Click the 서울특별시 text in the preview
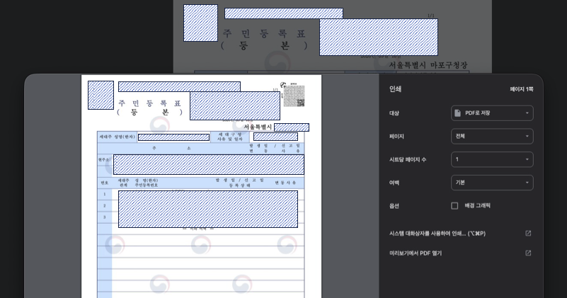This screenshot has height=298, width=567. point(258,127)
